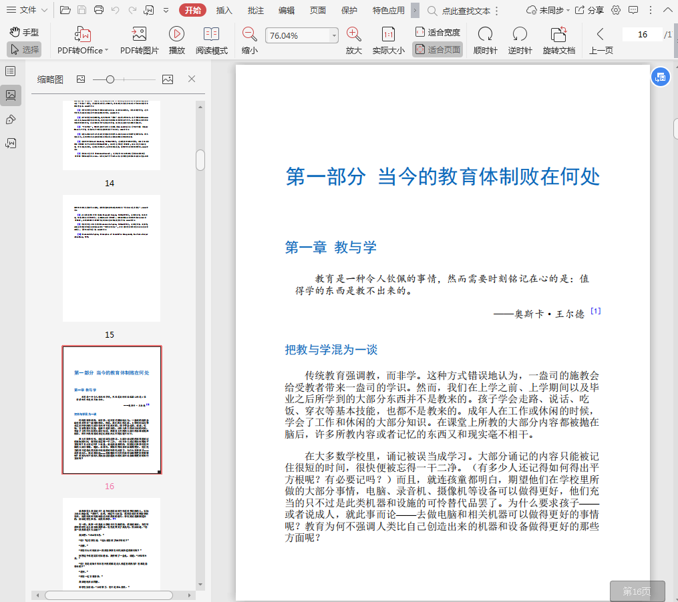Toggle 适合页面 fit page mode
The width and height of the screenshot is (678, 602).
[438, 49]
